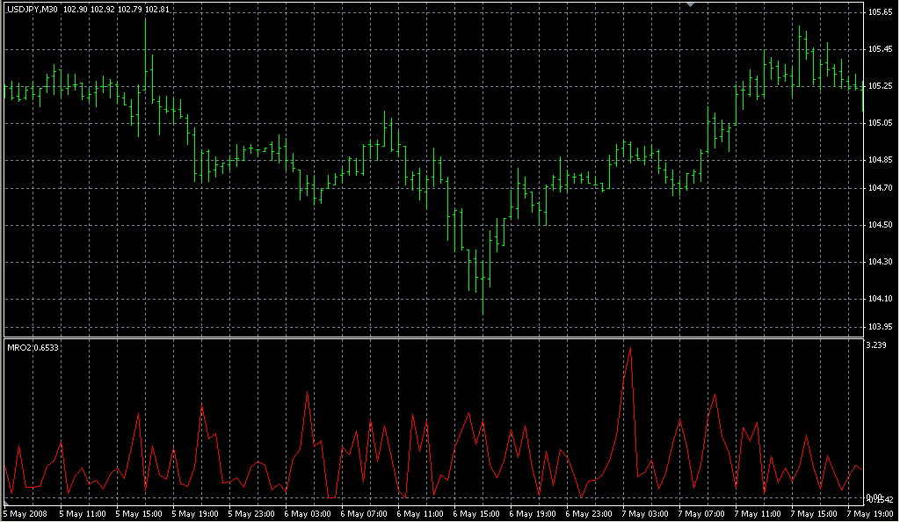Click the chart shift triangle marker at top
Image resolution: width=900 pixels, height=522 pixels.
point(691,4)
